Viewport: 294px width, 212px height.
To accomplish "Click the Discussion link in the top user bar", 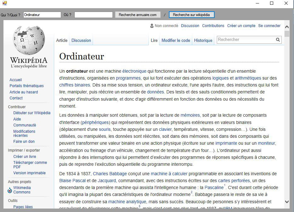I will coord(190,25).
